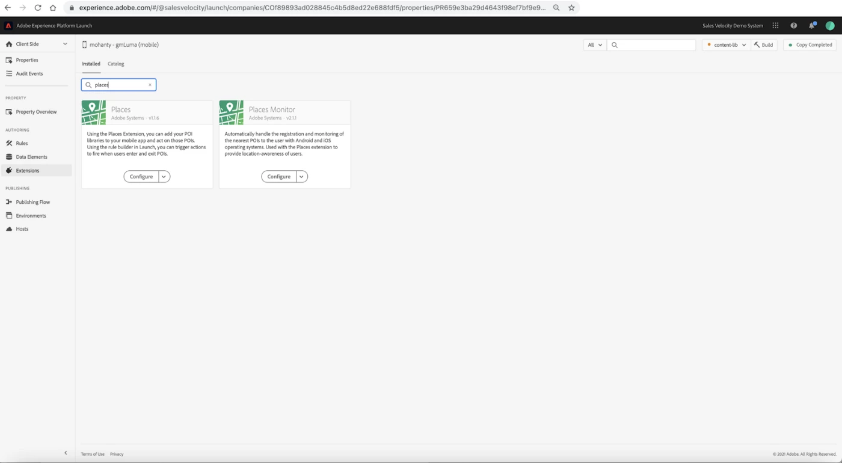Open the help question mark icon
The height and width of the screenshot is (463, 842).
coord(794,26)
